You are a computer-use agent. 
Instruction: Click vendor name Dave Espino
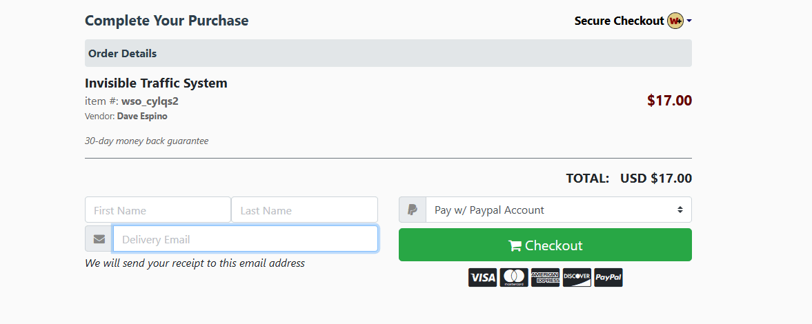point(142,117)
